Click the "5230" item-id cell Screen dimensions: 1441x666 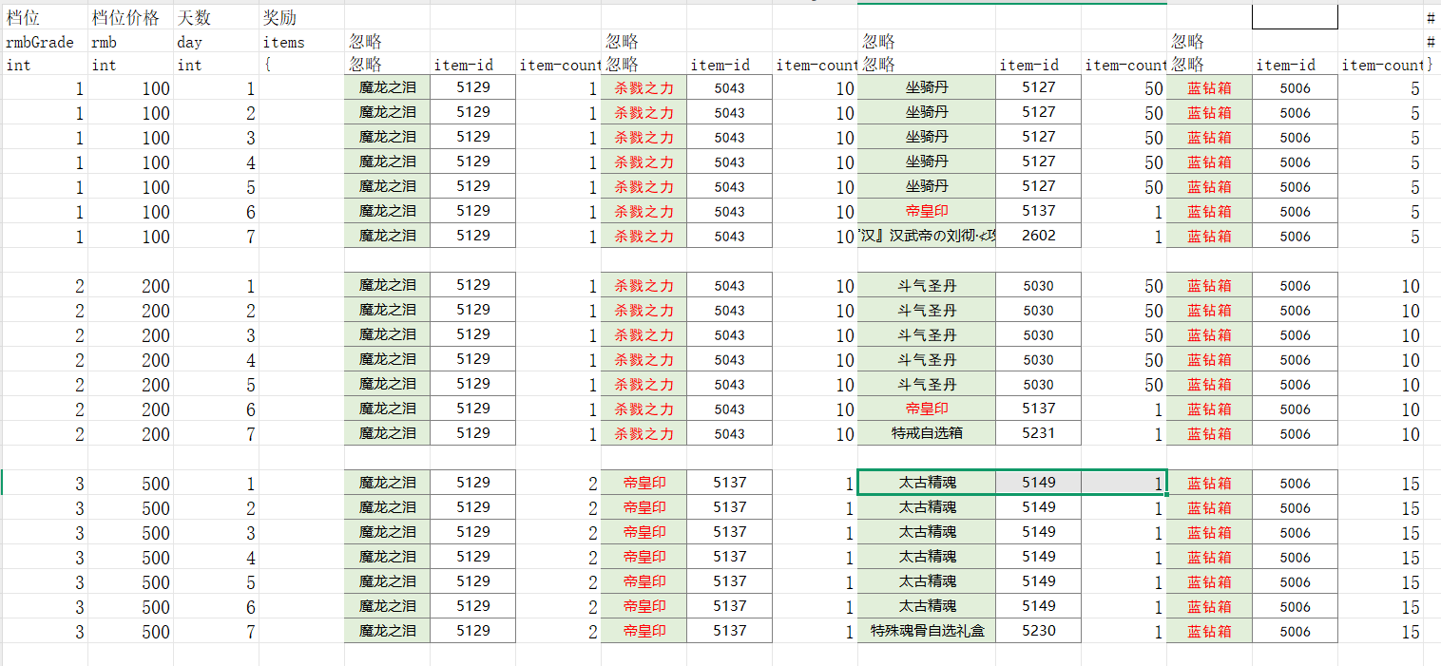(1038, 631)
